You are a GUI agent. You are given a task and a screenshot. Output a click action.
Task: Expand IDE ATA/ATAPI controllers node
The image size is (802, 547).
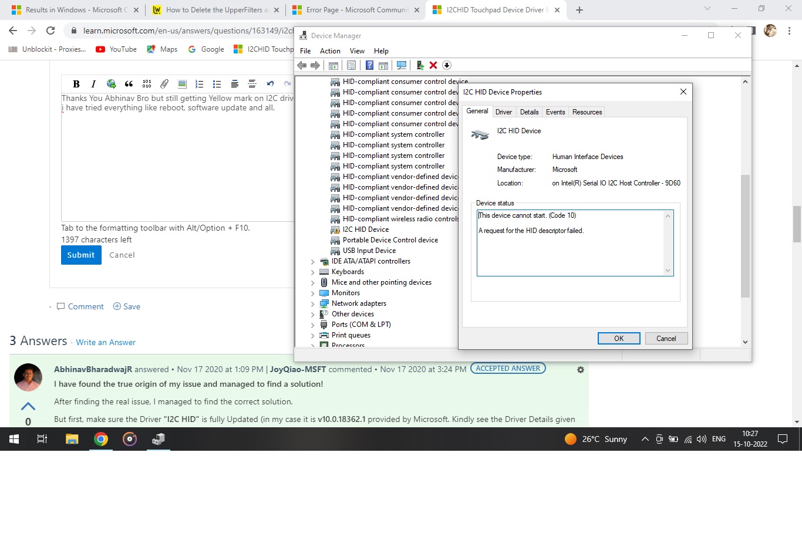[312, 262]
